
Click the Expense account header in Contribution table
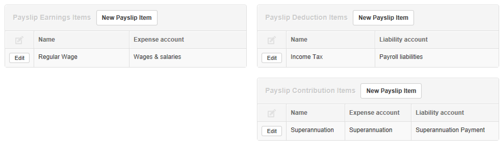click(374, 113)
